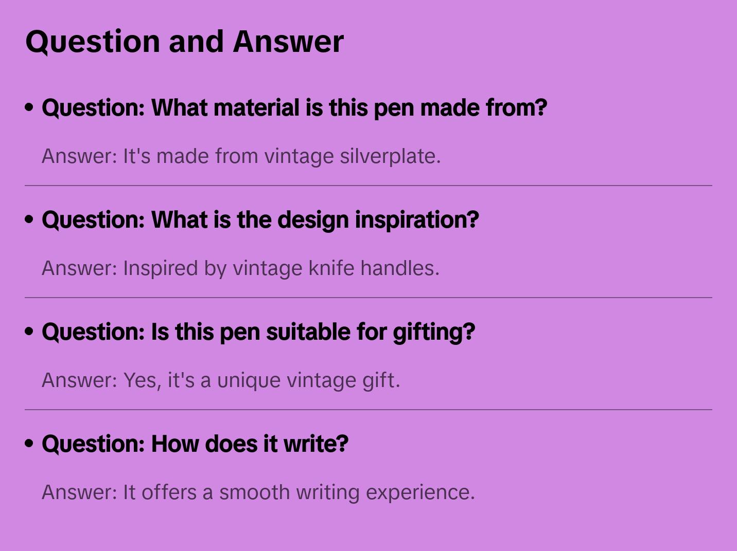Screen dimensions: 737x551
Task: Click the vintage silverplate answer text
Action: pyautogui.click(x=241, y=156)
